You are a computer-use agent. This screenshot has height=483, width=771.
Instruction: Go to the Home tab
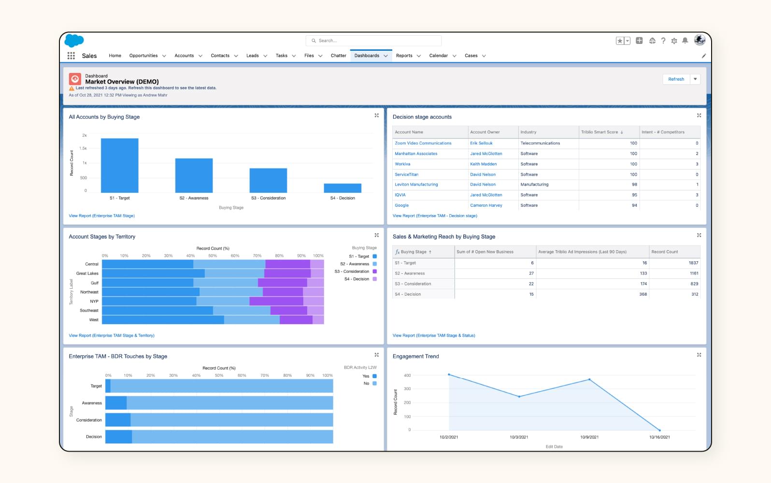point(115,56)
